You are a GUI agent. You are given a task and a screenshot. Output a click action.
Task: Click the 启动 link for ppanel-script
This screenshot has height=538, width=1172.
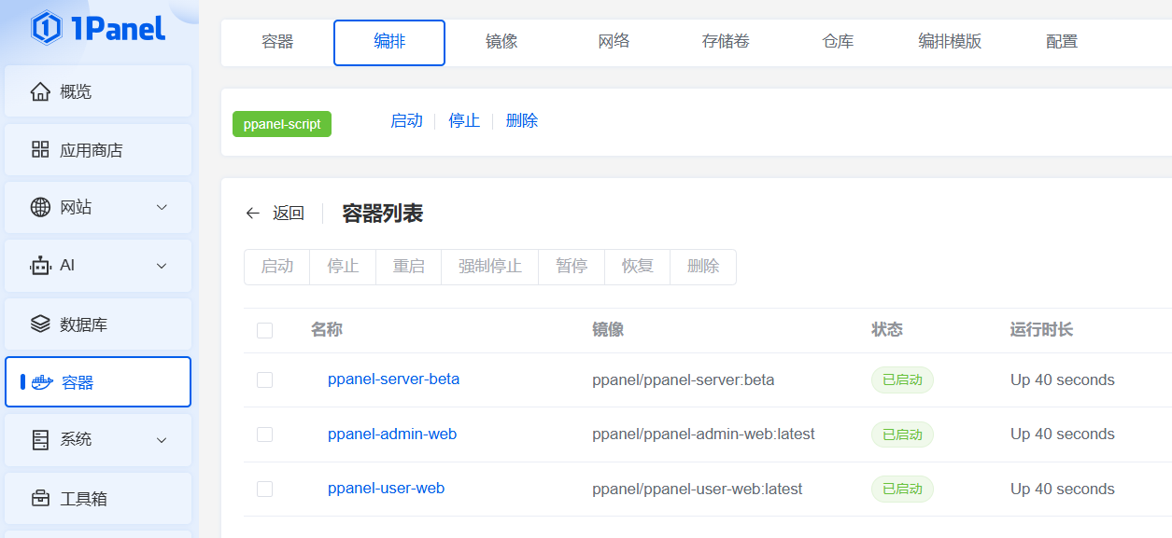(x=406, y=121)
